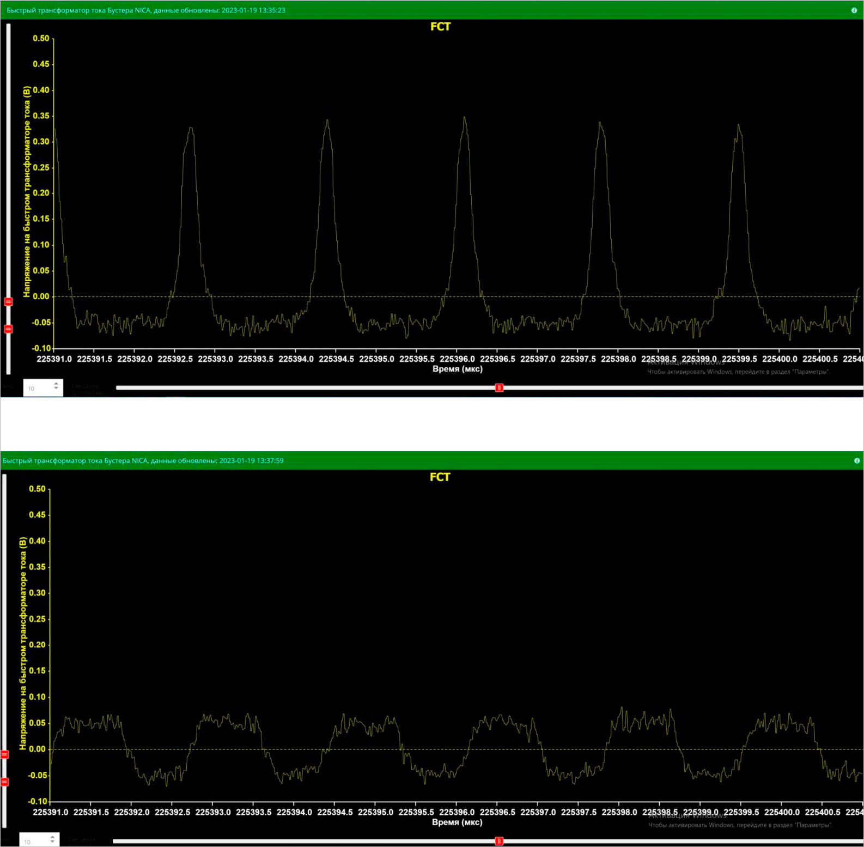This screenshot has width=864, height=847.
Task: Click the FCT title of the upper chart
Action: (440, 27)
